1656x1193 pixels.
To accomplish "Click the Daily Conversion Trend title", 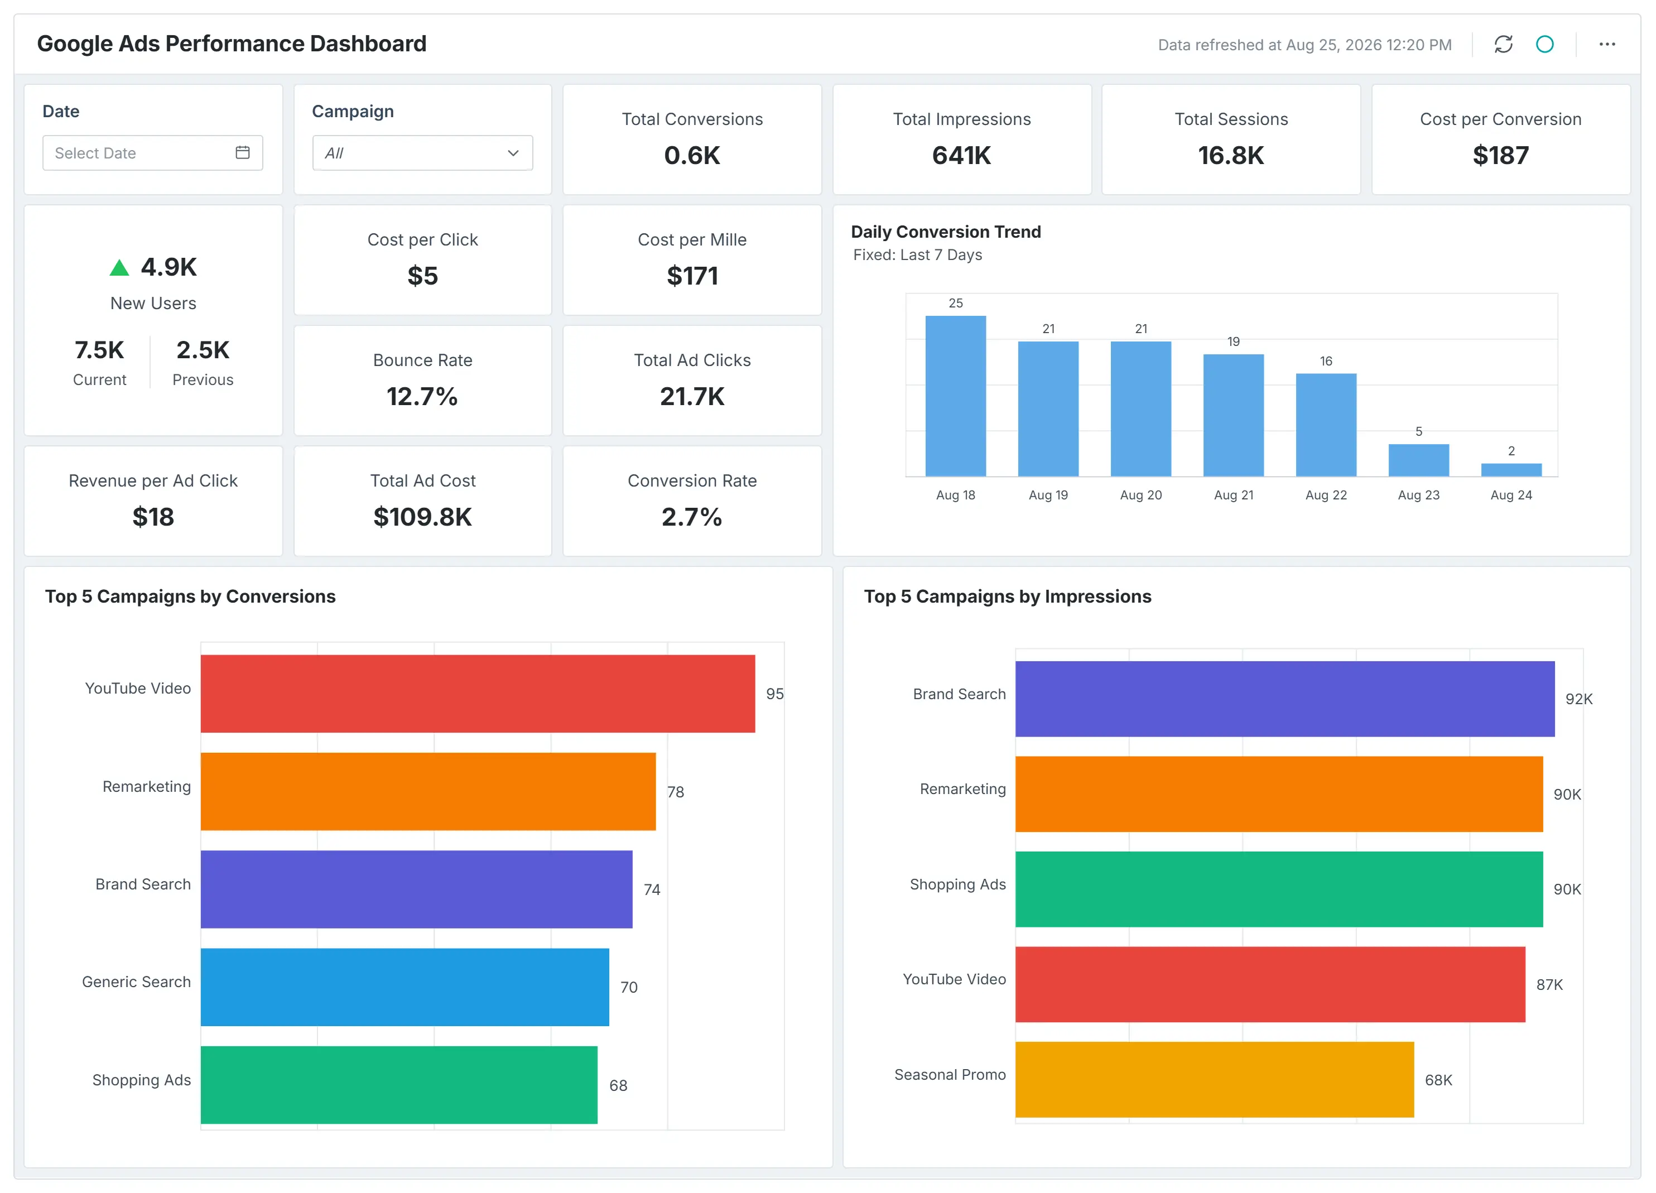I will (946, 232).
